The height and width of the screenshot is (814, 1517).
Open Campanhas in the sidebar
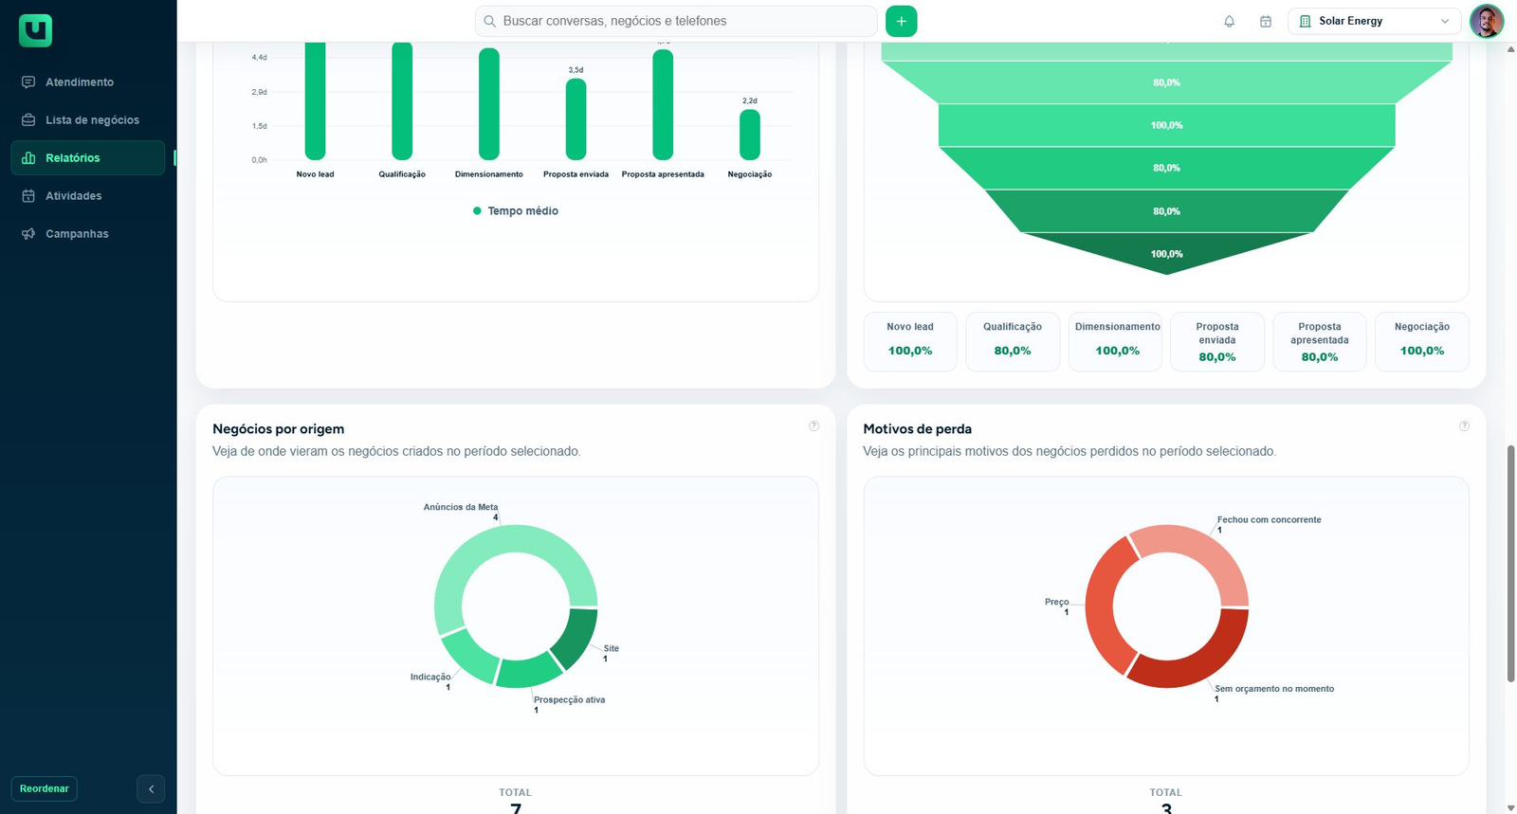coord(88,234)
